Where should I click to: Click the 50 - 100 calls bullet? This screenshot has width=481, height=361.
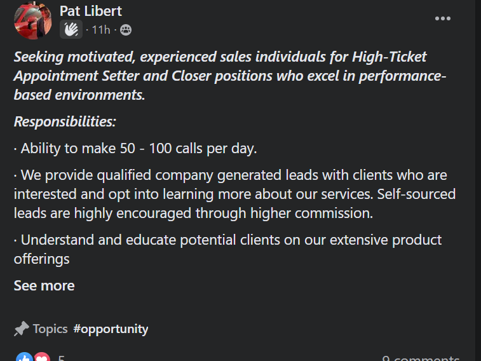point(135,149)
